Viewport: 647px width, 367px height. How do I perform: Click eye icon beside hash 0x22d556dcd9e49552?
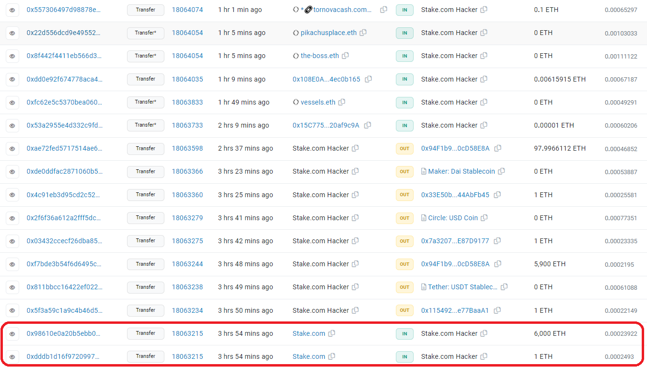(12, 33)
